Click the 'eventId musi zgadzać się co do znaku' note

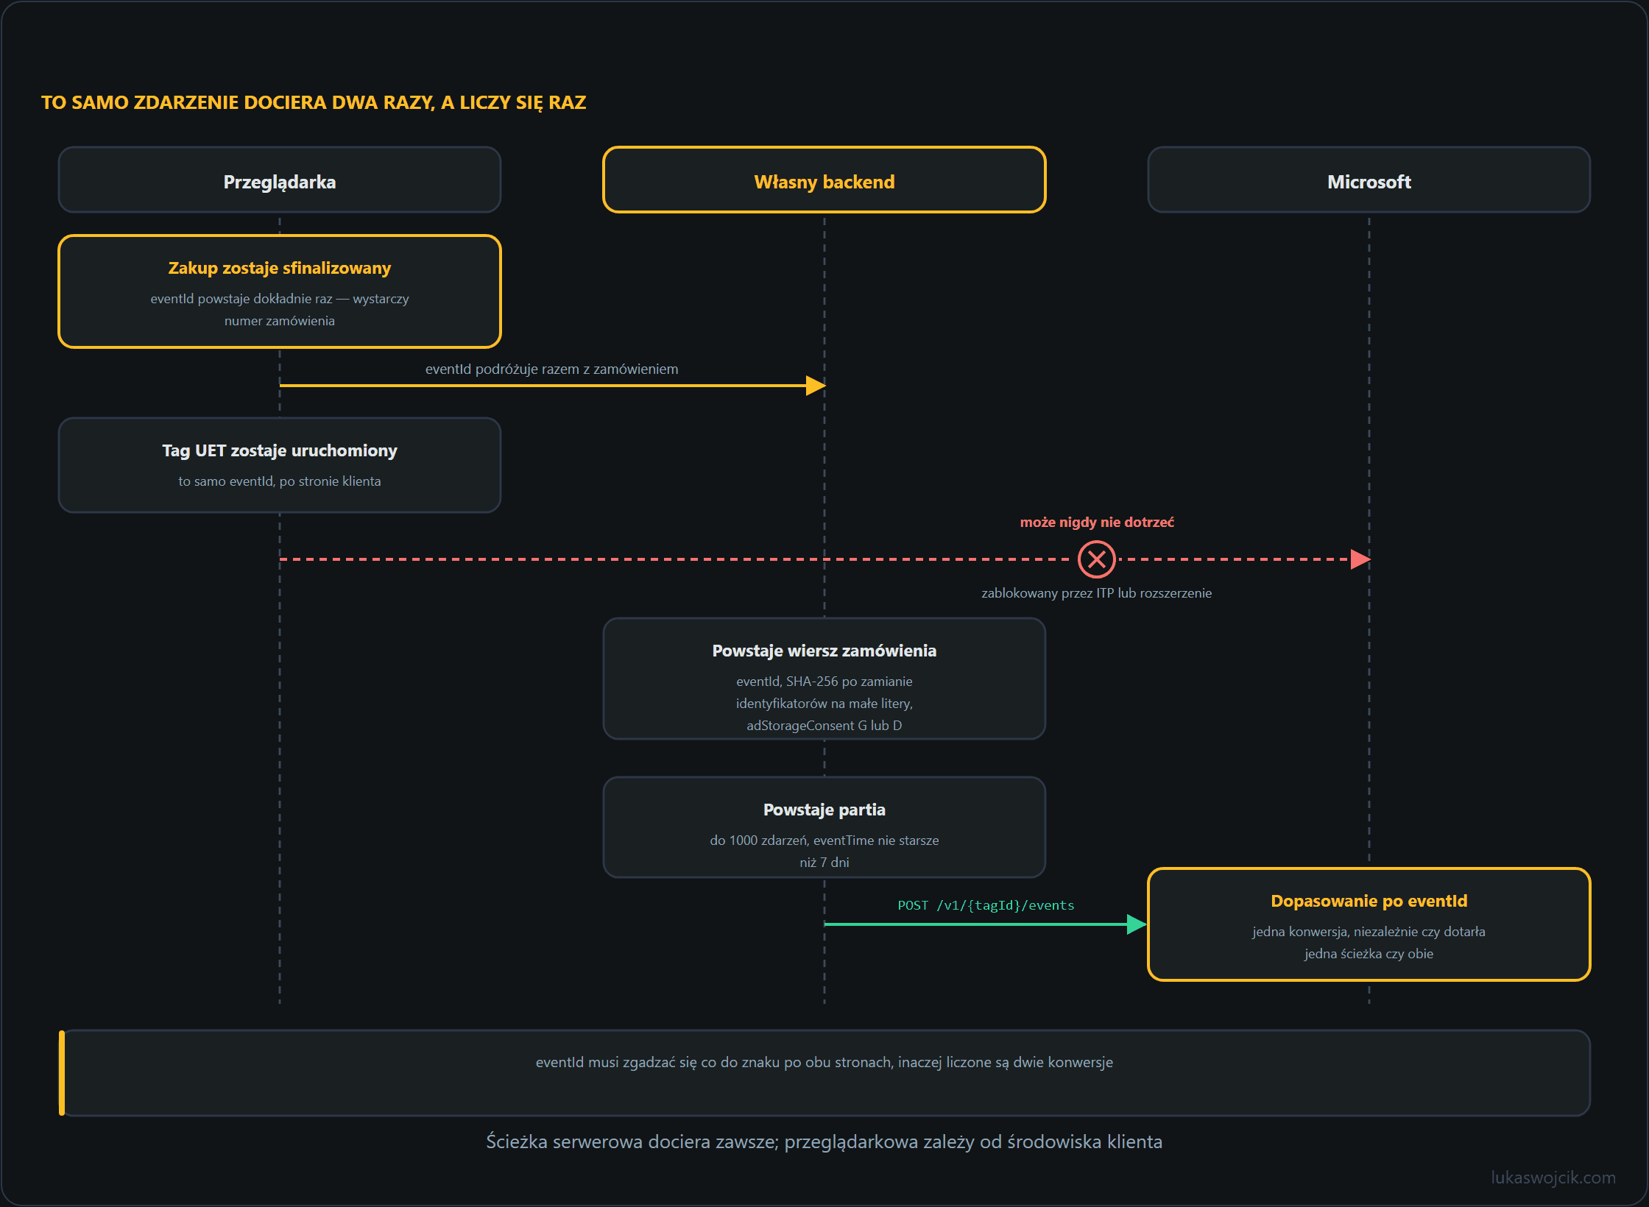pos(824,1062)
